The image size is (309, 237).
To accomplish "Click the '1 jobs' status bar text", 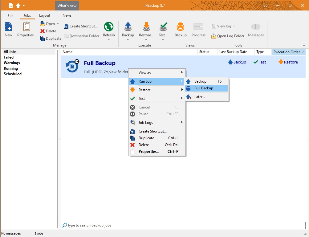I will click(x=39, y=233).
